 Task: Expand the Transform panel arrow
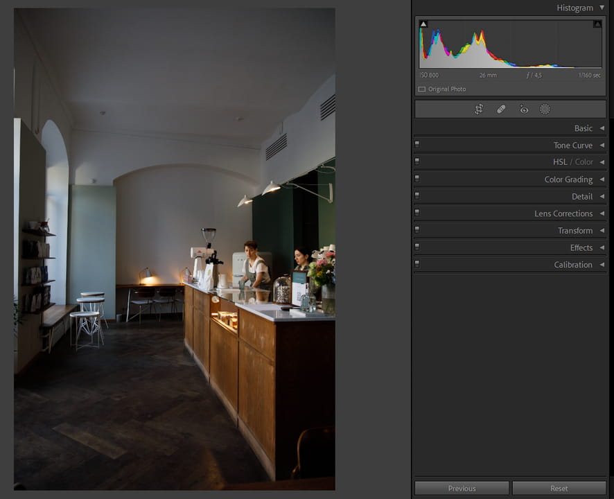(x=602, y=230)
